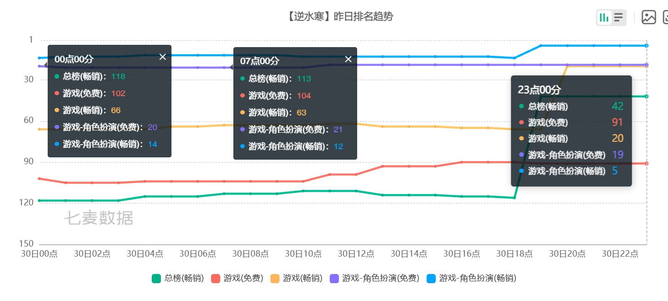Viewport: 668px width, 301px height.
Task: Click the 30日14点 x-axis label
Action: point(409,254)
